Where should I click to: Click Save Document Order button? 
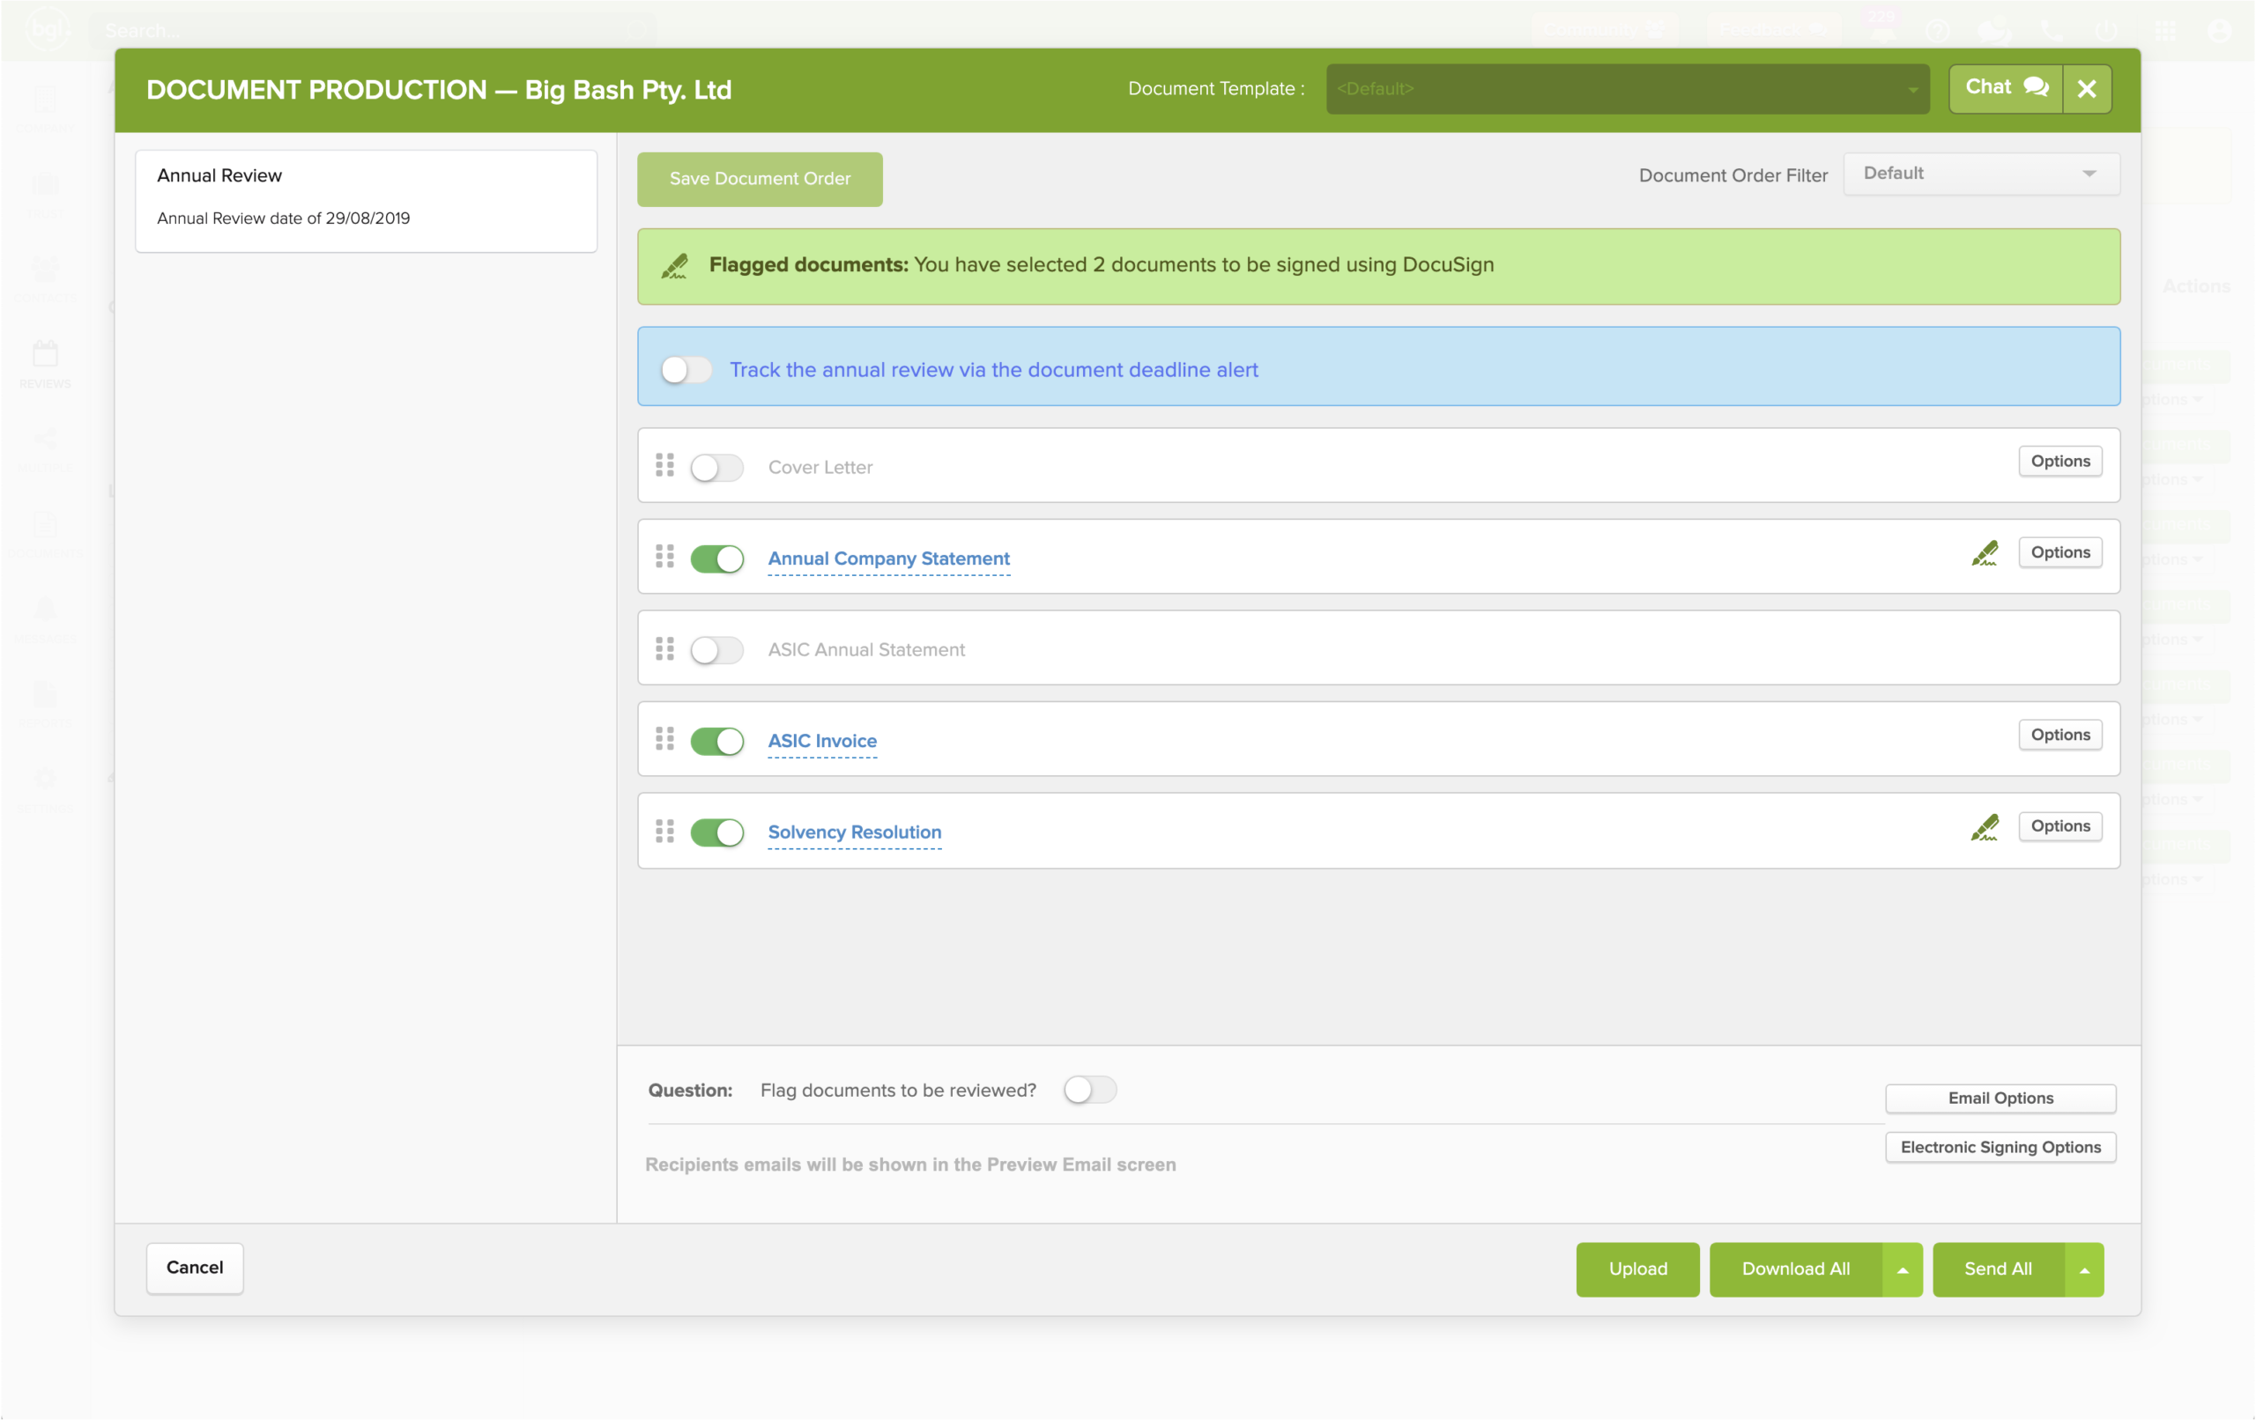(x=759, y=179)
